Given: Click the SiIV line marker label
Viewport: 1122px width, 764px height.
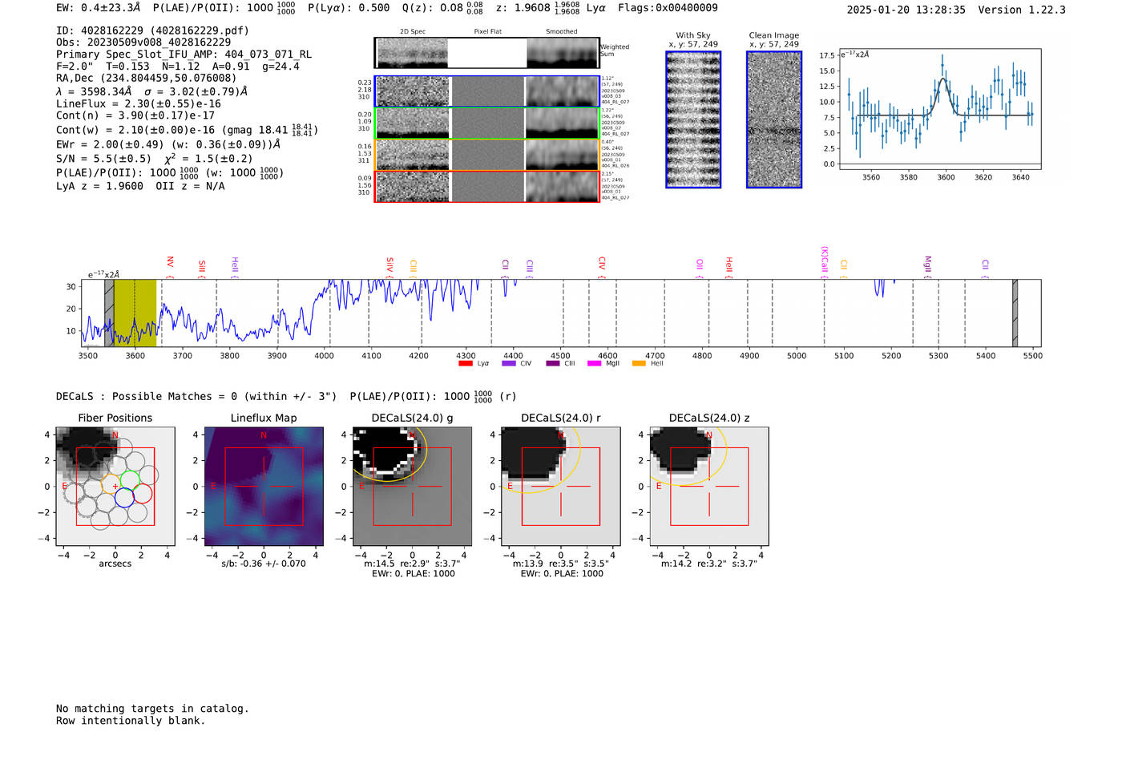Looking at the screenshot, I should coord(390,265).
